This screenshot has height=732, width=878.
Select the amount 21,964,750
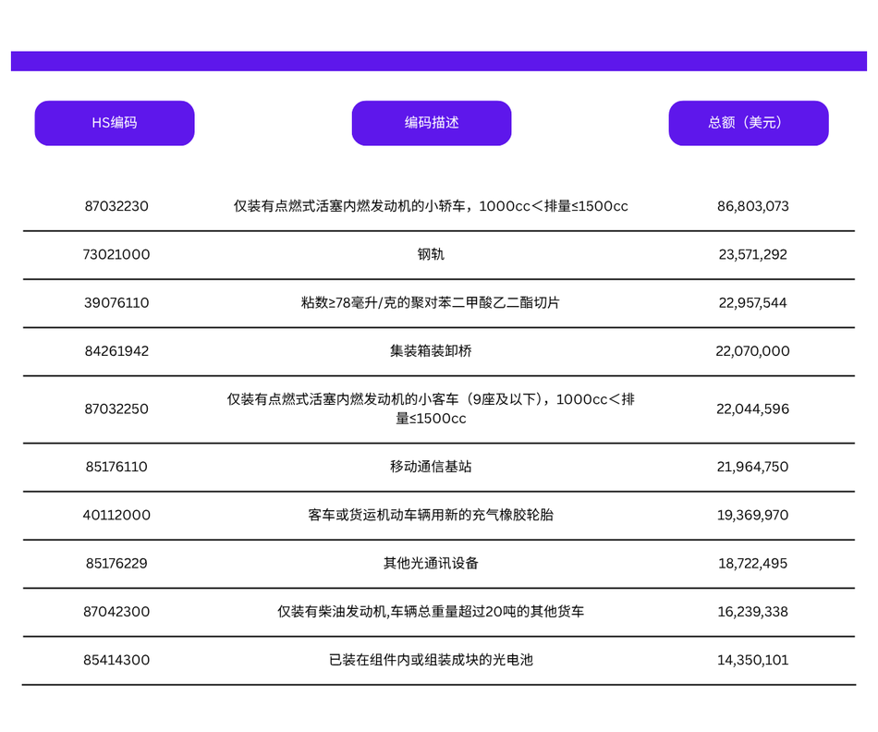(x=752, y=467)
